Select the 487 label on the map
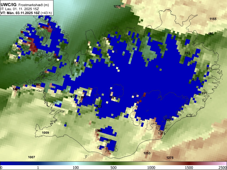Viewport: 227px width, 170px height. (211, 34)
